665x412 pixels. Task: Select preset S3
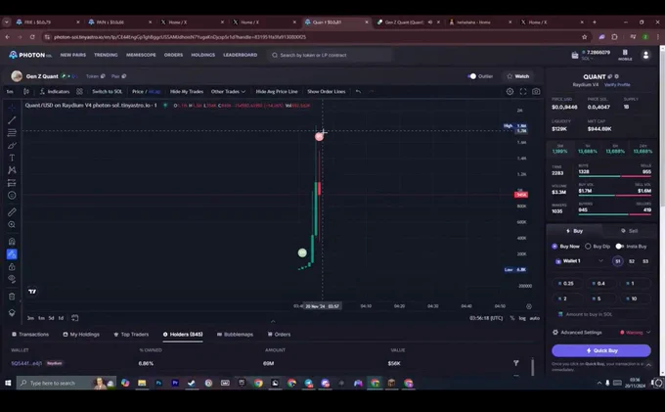645,261
